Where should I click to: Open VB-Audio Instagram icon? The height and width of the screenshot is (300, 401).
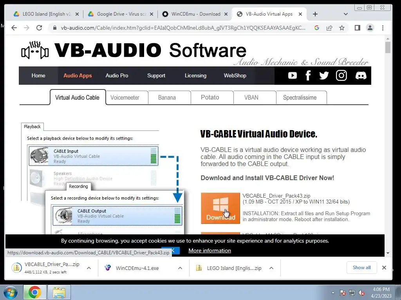click(x=341, y=75)
